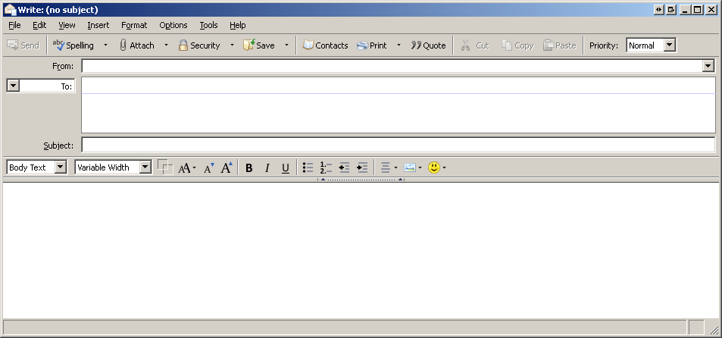Expand the Print dropdown arrow

(399, 45)
